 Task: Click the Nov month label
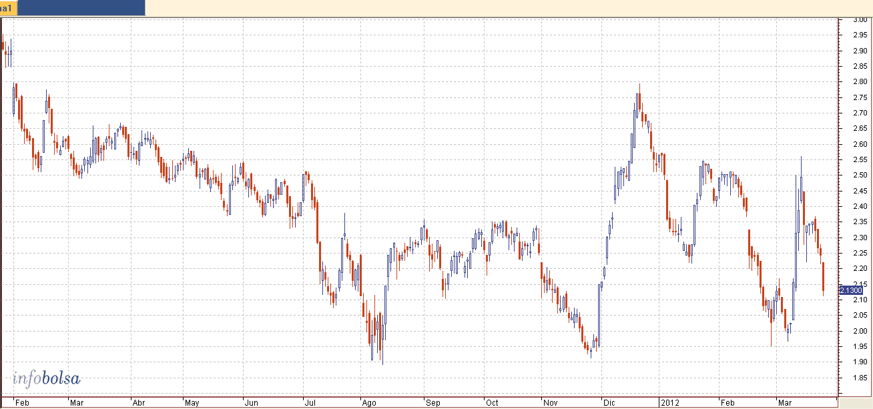[551, 403]
